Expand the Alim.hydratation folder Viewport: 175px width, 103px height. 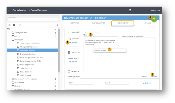56,33
